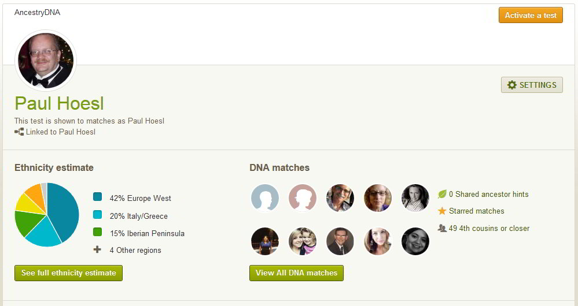The image size is (578, 306).
Task: Click the ethnicity pie chart
Action: pos(47,214)
